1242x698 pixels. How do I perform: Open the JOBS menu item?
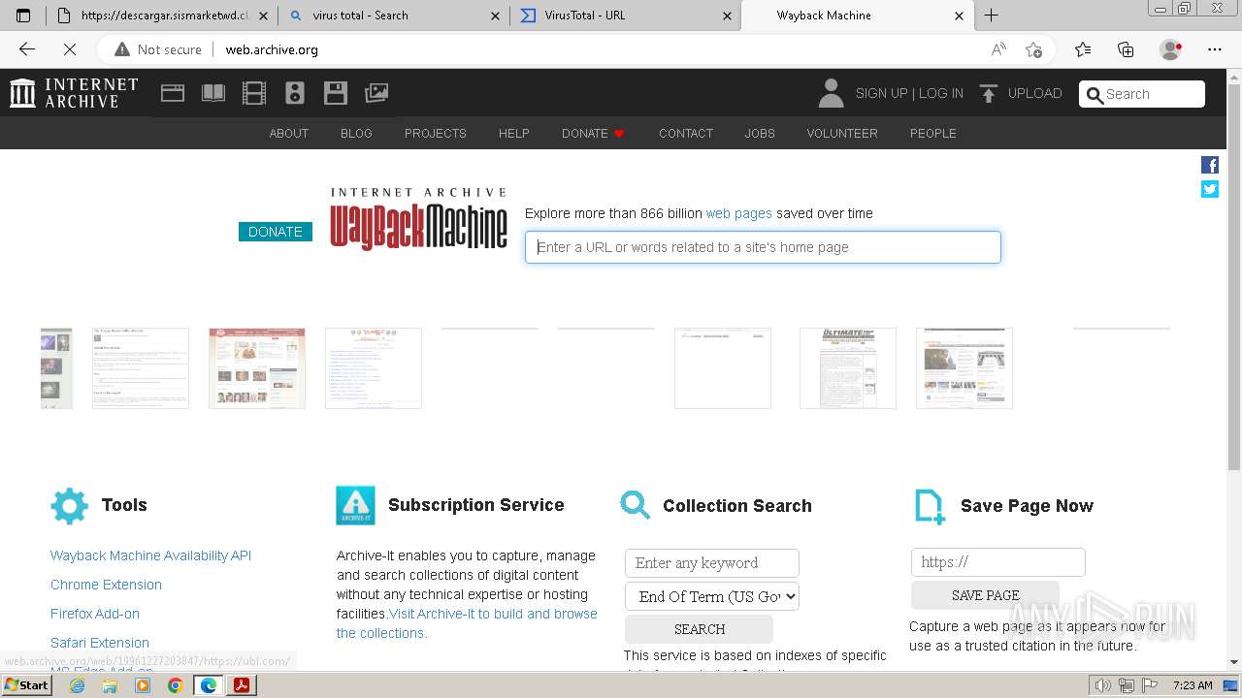760,134
